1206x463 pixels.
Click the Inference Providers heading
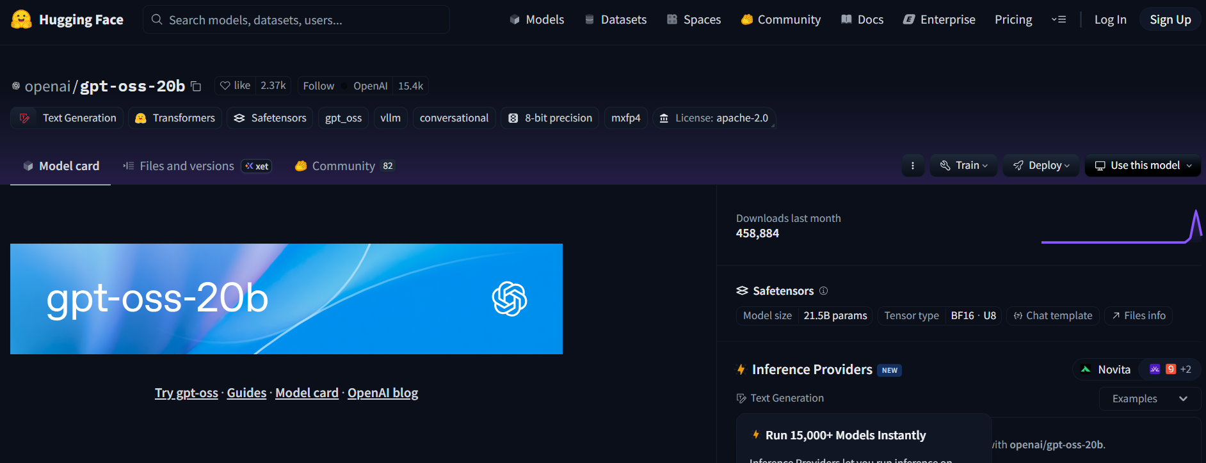[812, 370]
